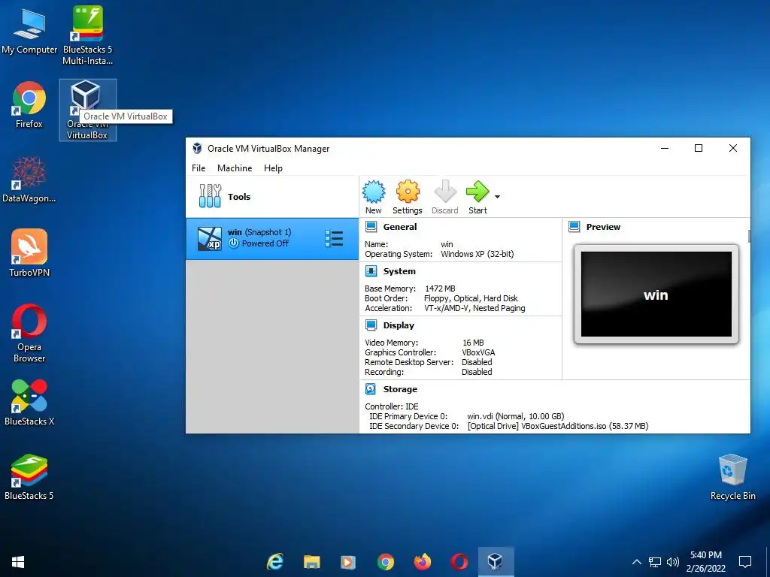The height and width of the screenshot is (577, 770).
Task: Open the taskbar clock and date
Action: 705,562
